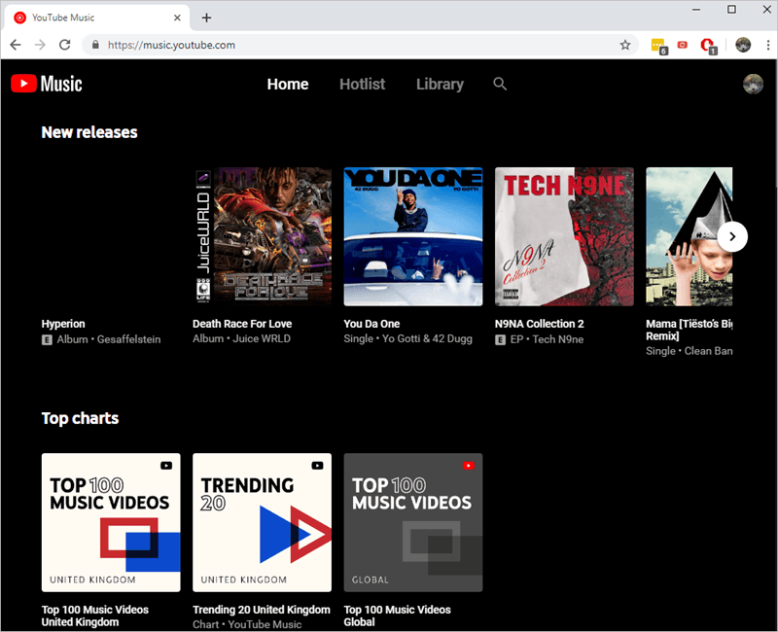Open the Top 100 Music Videos United Kingdom chart thumbnail

[x=111, y=522]
